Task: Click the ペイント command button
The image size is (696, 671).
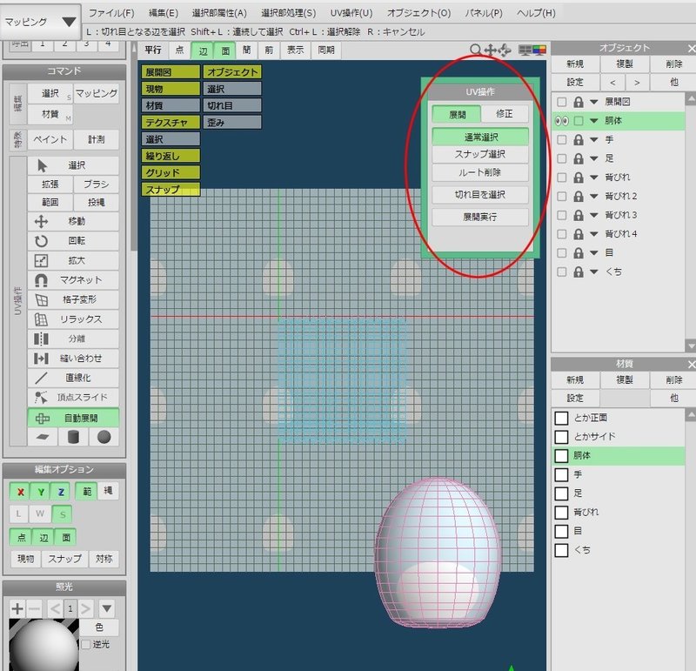Action: (x=50, y=139)
